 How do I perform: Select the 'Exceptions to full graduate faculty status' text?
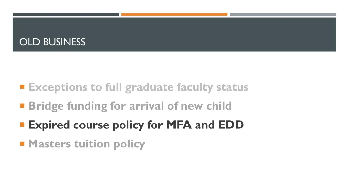click(x=138, y=87)
